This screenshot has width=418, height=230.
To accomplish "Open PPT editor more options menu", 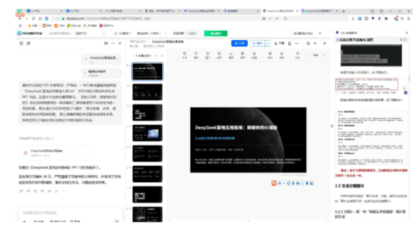I will (297, 43).
